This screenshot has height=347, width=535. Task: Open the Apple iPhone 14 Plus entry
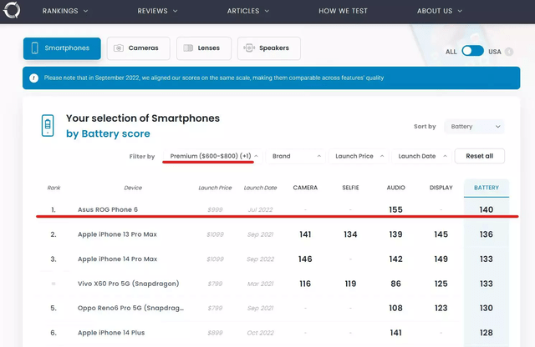click(x=111, y=333)
